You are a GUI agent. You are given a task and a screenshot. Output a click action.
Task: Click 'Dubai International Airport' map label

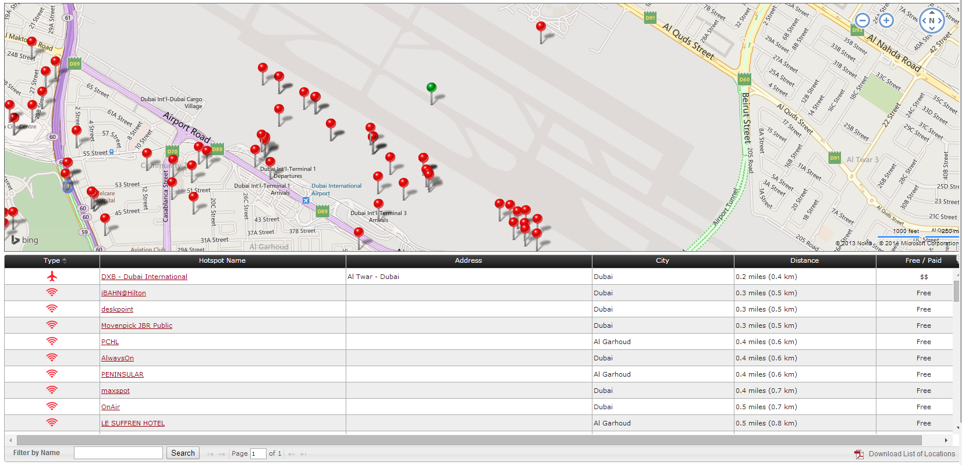tap(336, 189)
